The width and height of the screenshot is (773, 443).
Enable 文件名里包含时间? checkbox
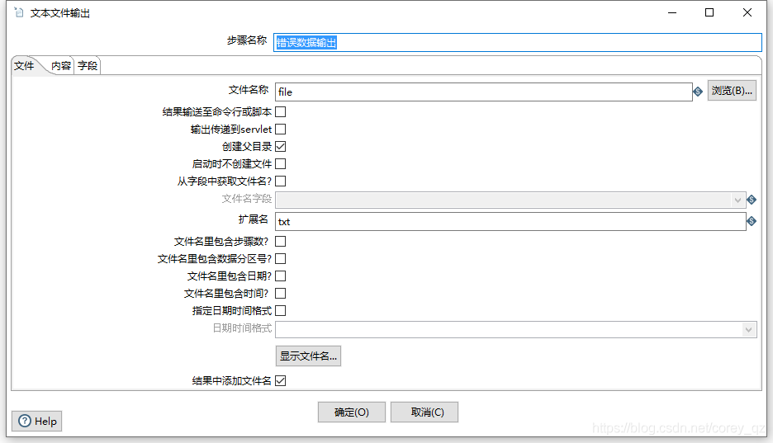coord(281,294)
